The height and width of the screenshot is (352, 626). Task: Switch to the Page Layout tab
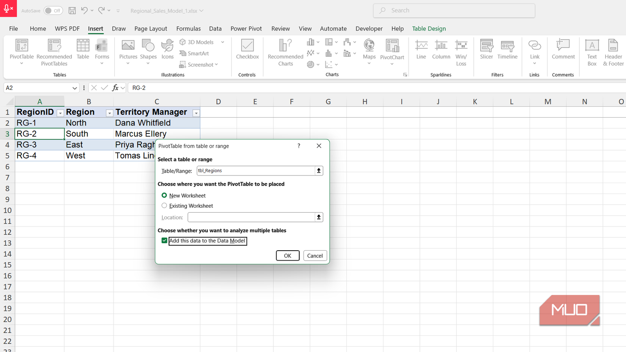[151, 28]
